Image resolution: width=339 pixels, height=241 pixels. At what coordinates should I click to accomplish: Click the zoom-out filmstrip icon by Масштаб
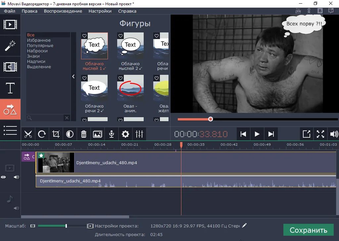pyautogui.click(x=33, y=226)
